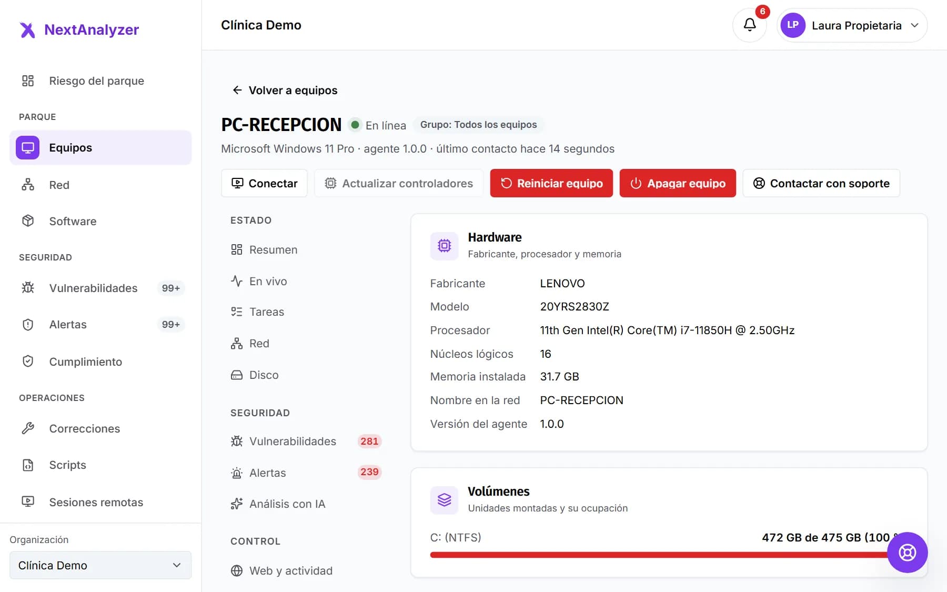The image size is (947, 592).
Task: Click the Clínica Demo header title
Action: [x=261, y=25]
